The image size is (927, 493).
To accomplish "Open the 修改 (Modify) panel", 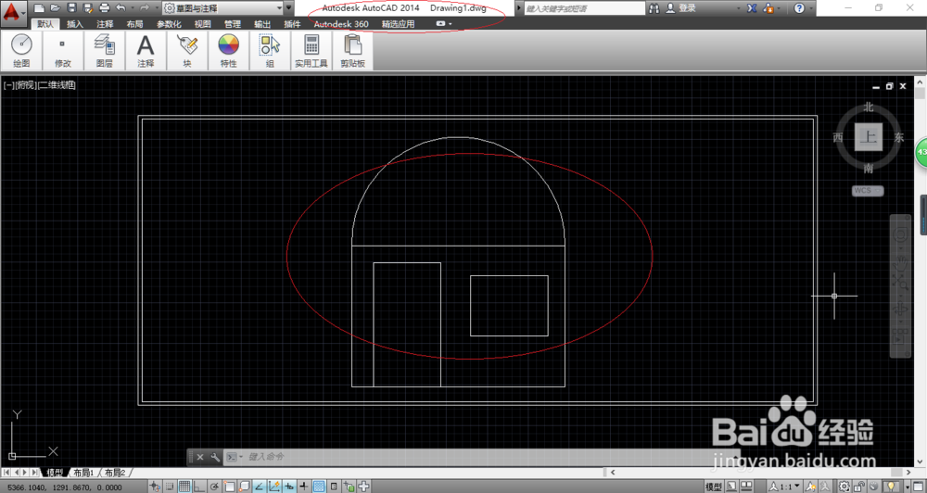I will click(63, 51).
